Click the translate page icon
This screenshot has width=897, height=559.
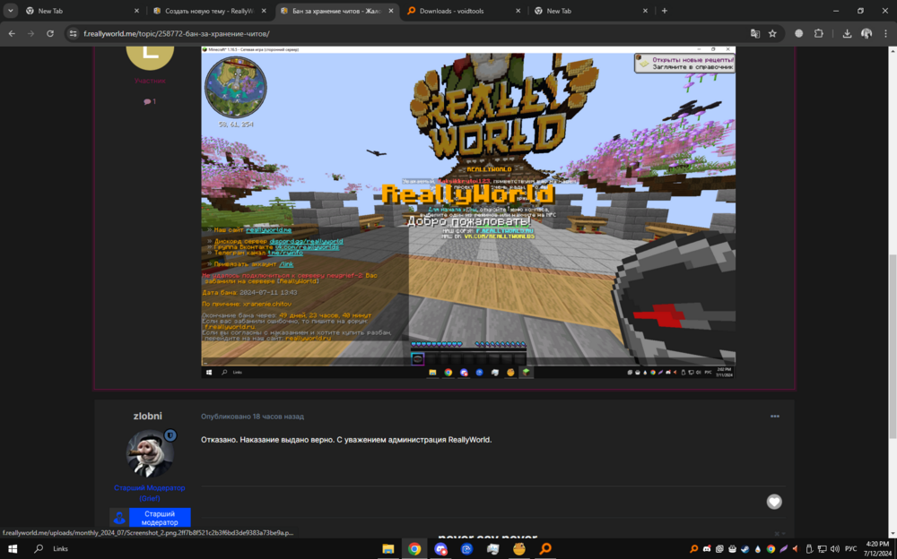(x=755, y=34)
